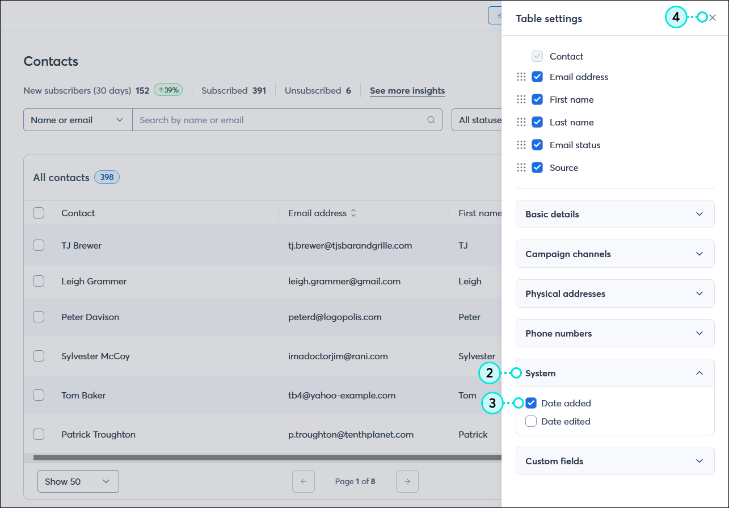The width and height of the screenshot is (729, 508).
Task: Select the contact Peter Davison
Action: (x=39, y=317)
